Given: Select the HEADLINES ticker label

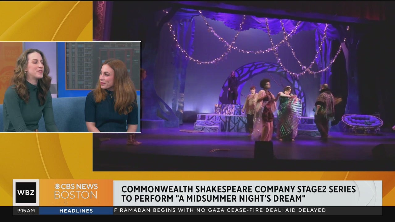Looking at the screenshot, I should tap(76, 211).
